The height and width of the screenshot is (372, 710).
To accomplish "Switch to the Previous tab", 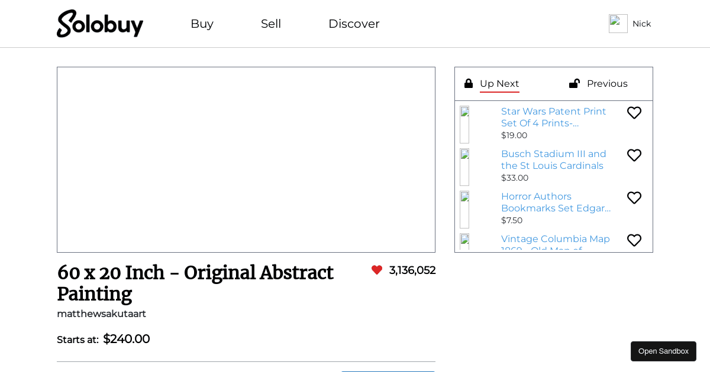I will pos(607,83).
